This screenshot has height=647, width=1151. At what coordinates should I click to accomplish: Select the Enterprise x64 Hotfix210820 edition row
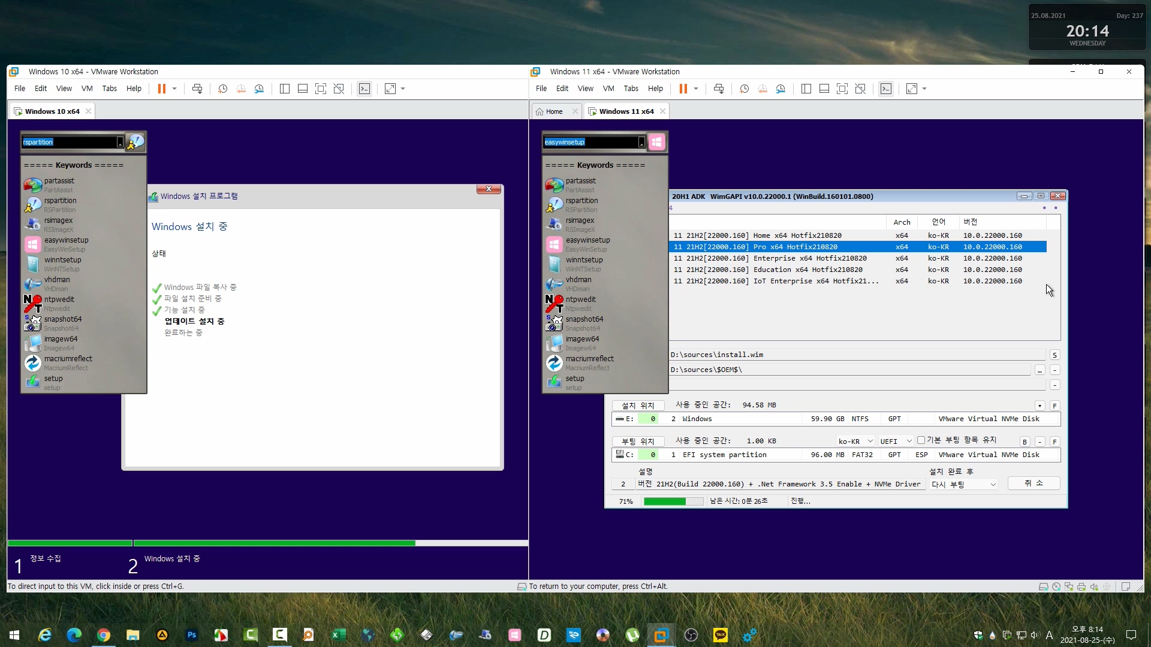(x=858, y=258)
